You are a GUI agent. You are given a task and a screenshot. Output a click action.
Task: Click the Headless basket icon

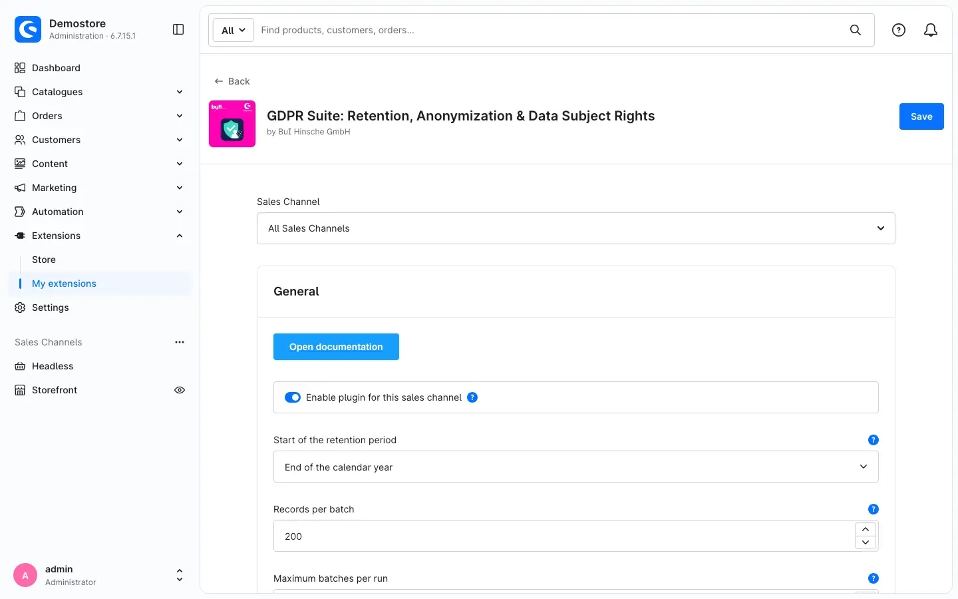click(x=20, y=366)
